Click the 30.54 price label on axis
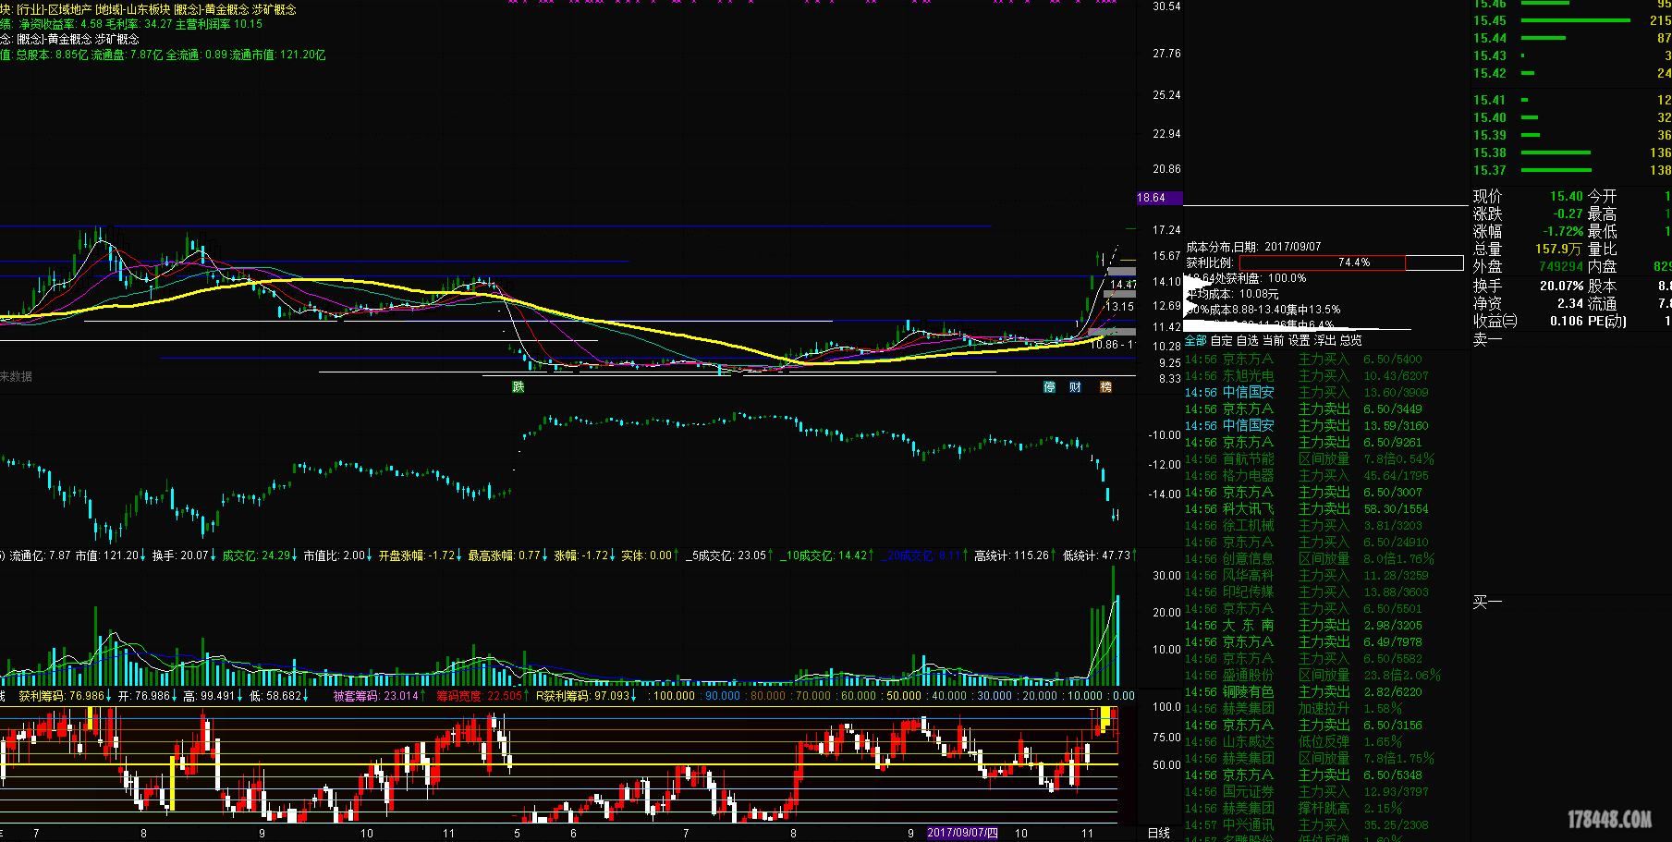This screenshot has height=842, width=1672. point(1166,6)
